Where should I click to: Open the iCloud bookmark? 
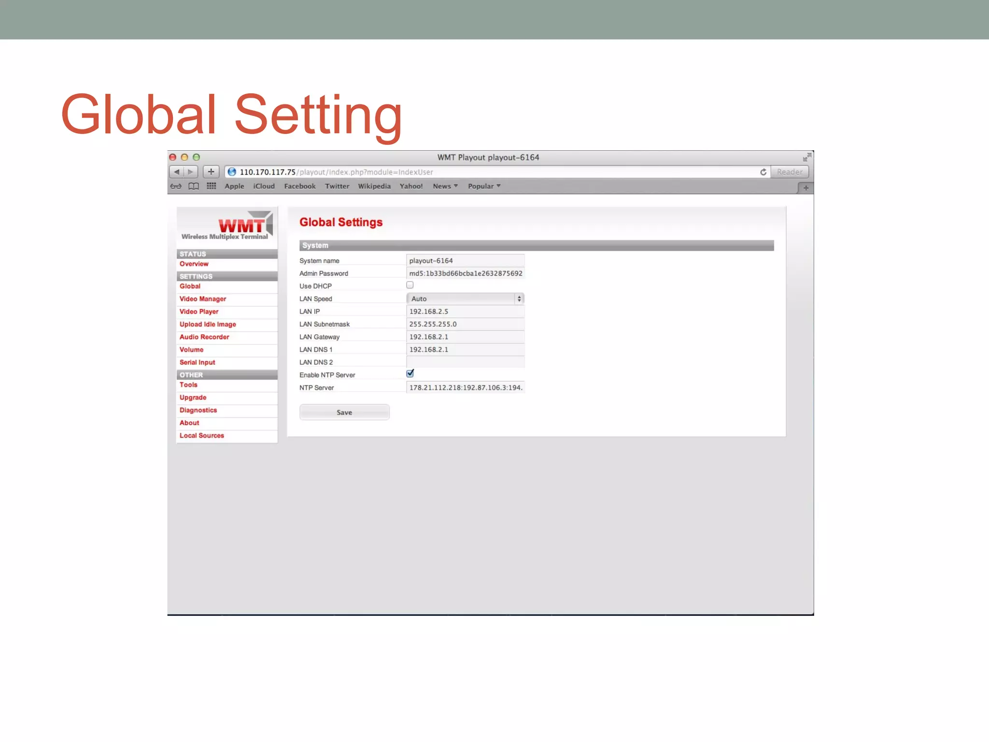tap(264, 186)
